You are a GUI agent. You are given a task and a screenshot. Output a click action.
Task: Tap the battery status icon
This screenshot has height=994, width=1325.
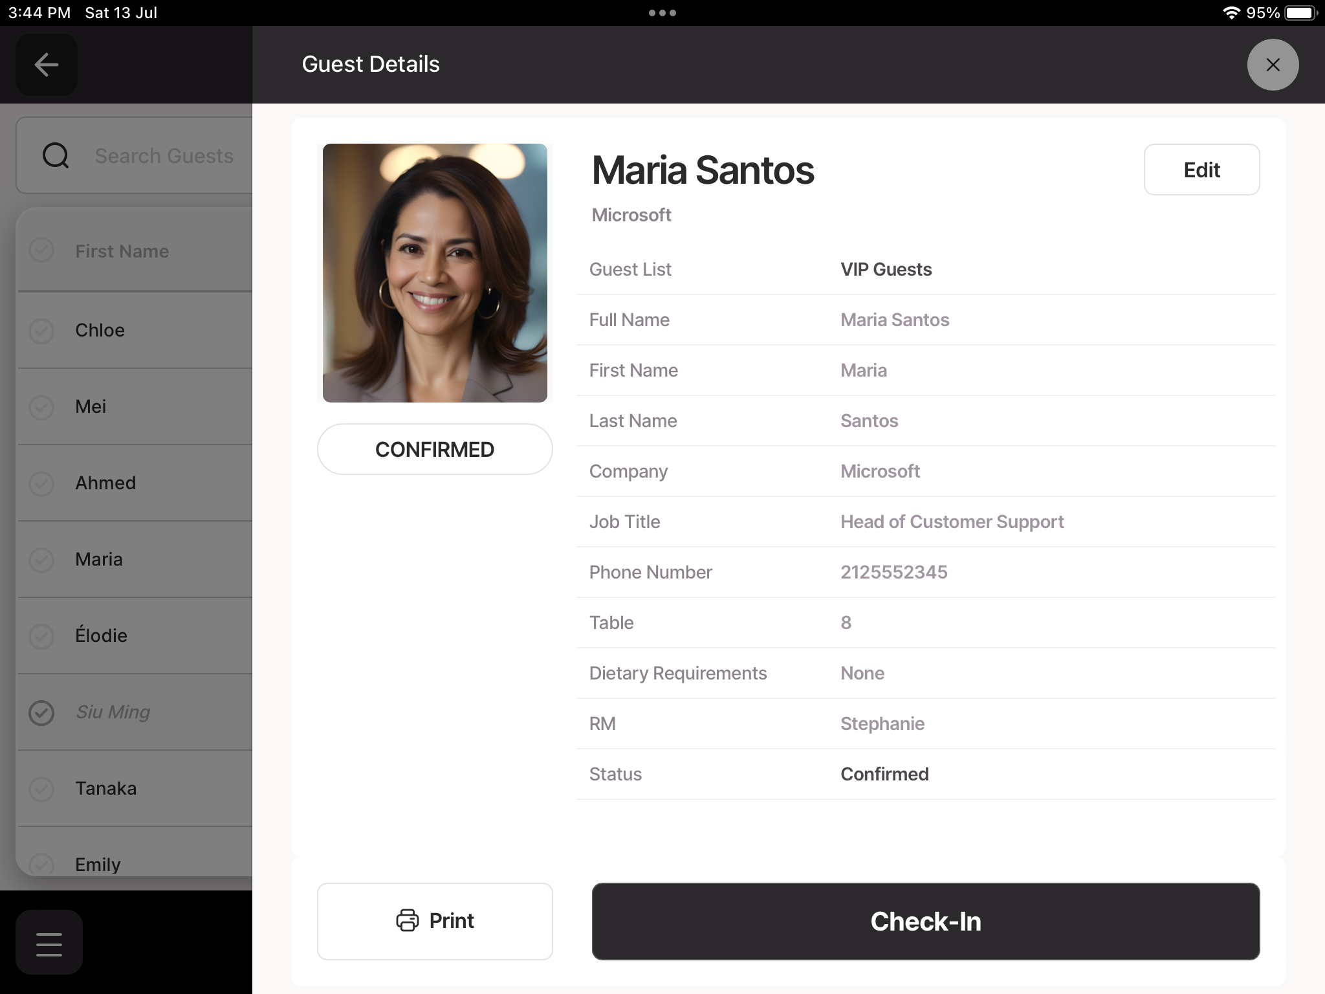pyautogui.click(x=1301, y=13)
